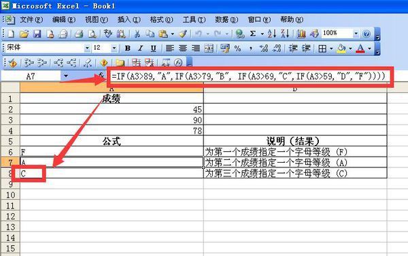The width and height of the screenshot is (408, 256).
Task: Toggle center alignment
Action: click(183, 48)
